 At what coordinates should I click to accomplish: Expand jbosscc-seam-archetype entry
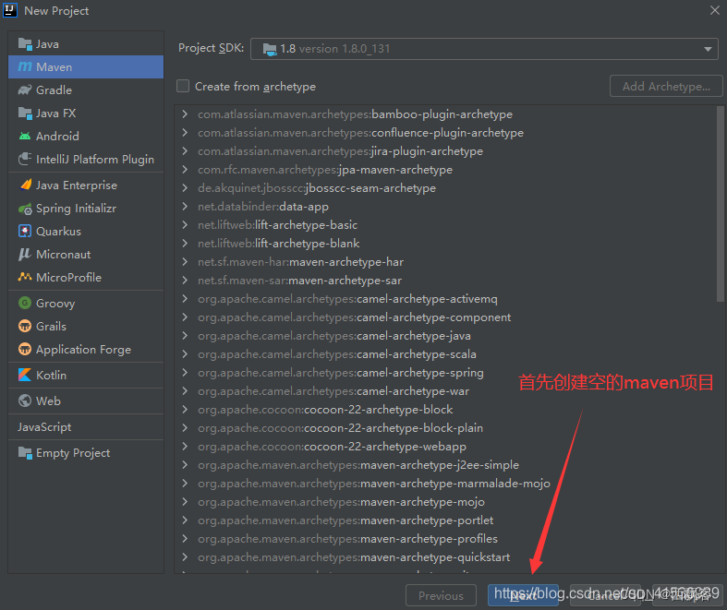[185, 188]
